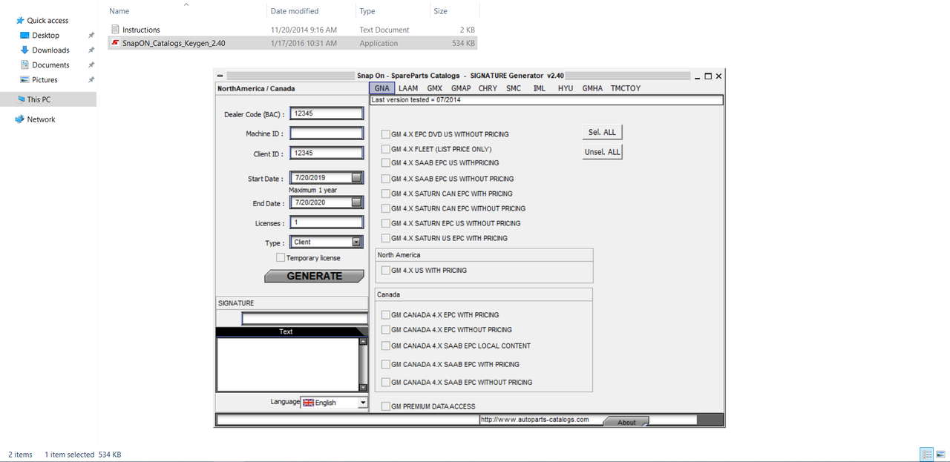Open the Type dropdown showing Client

[x=327, y=242]
